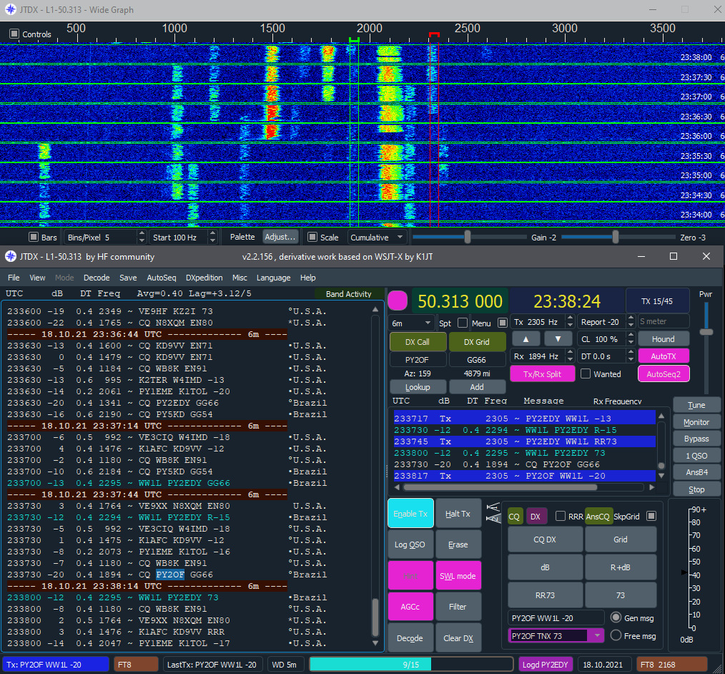Click the Palette Adjust... button

[x=280, y=237]
